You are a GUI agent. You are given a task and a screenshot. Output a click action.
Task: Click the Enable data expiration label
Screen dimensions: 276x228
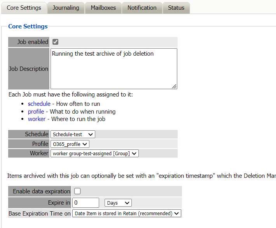41,191
